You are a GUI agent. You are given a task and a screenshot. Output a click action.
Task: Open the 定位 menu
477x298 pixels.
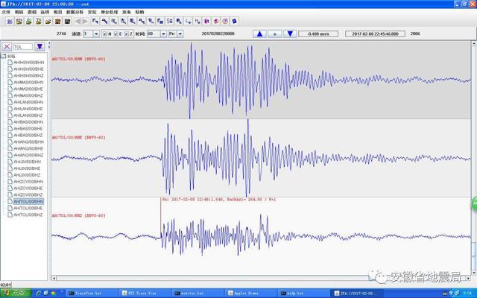(x=92, y=12)
